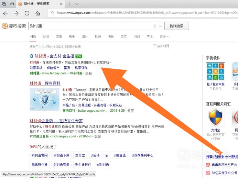Open 快照 for the baike.sogou.com result
Viewport: 238px width, 178px height.
(131, 111)
